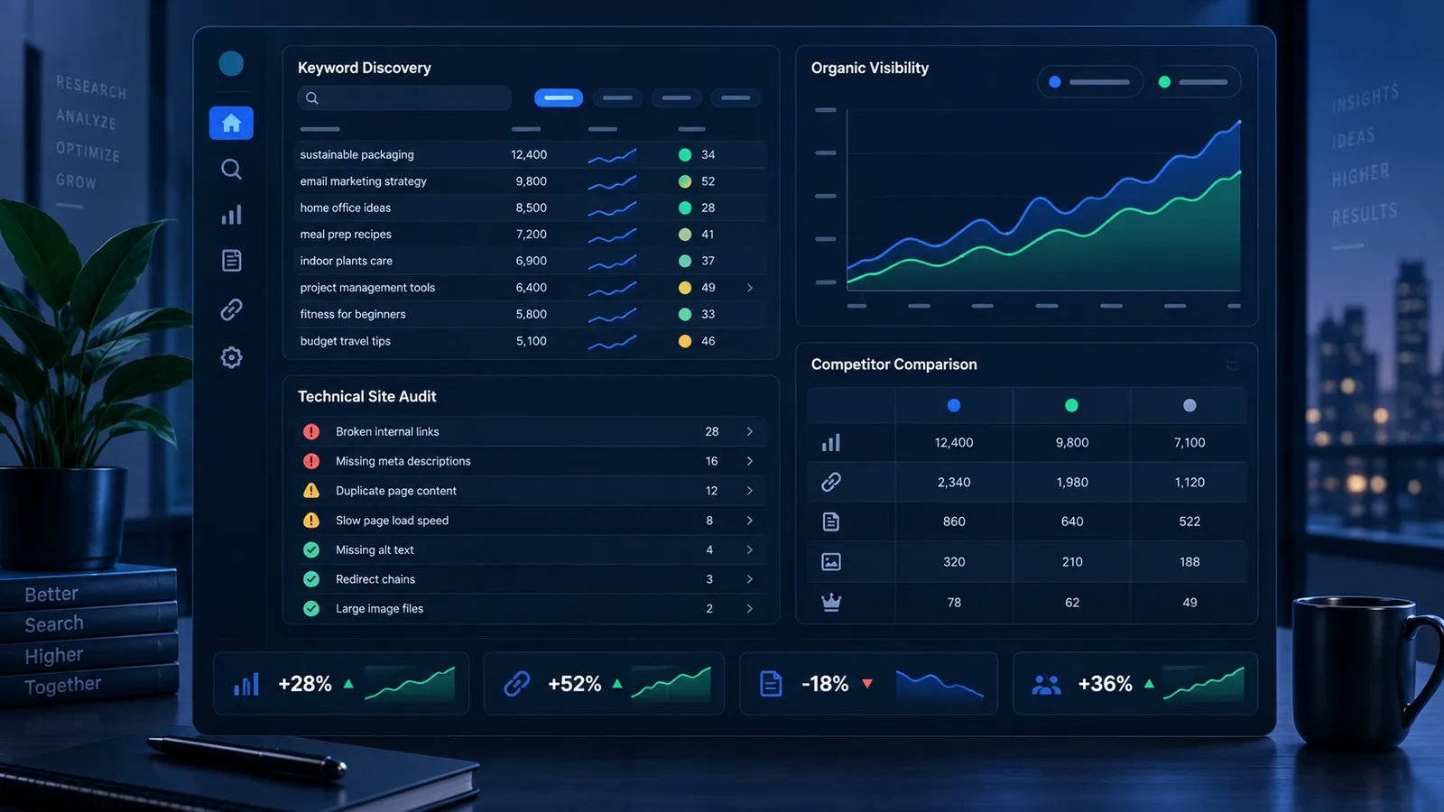This screenshot has width=1444, height=812.
Task: Select the budget travel tips keyword
Action: coord(346,341)
